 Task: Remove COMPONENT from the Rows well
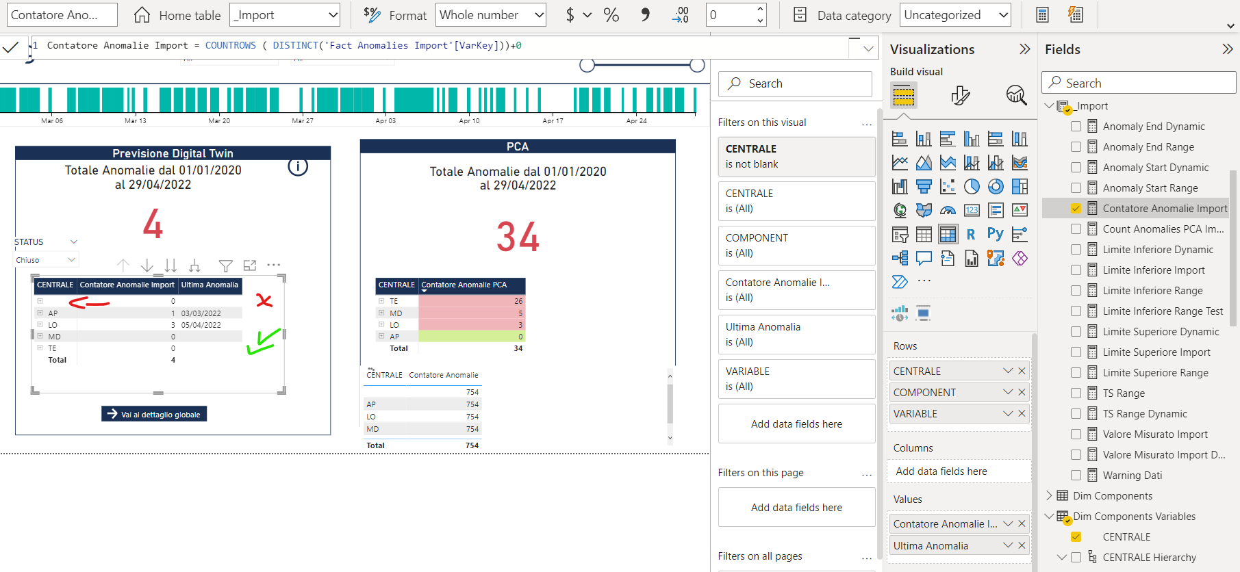tap(1022, 392)
